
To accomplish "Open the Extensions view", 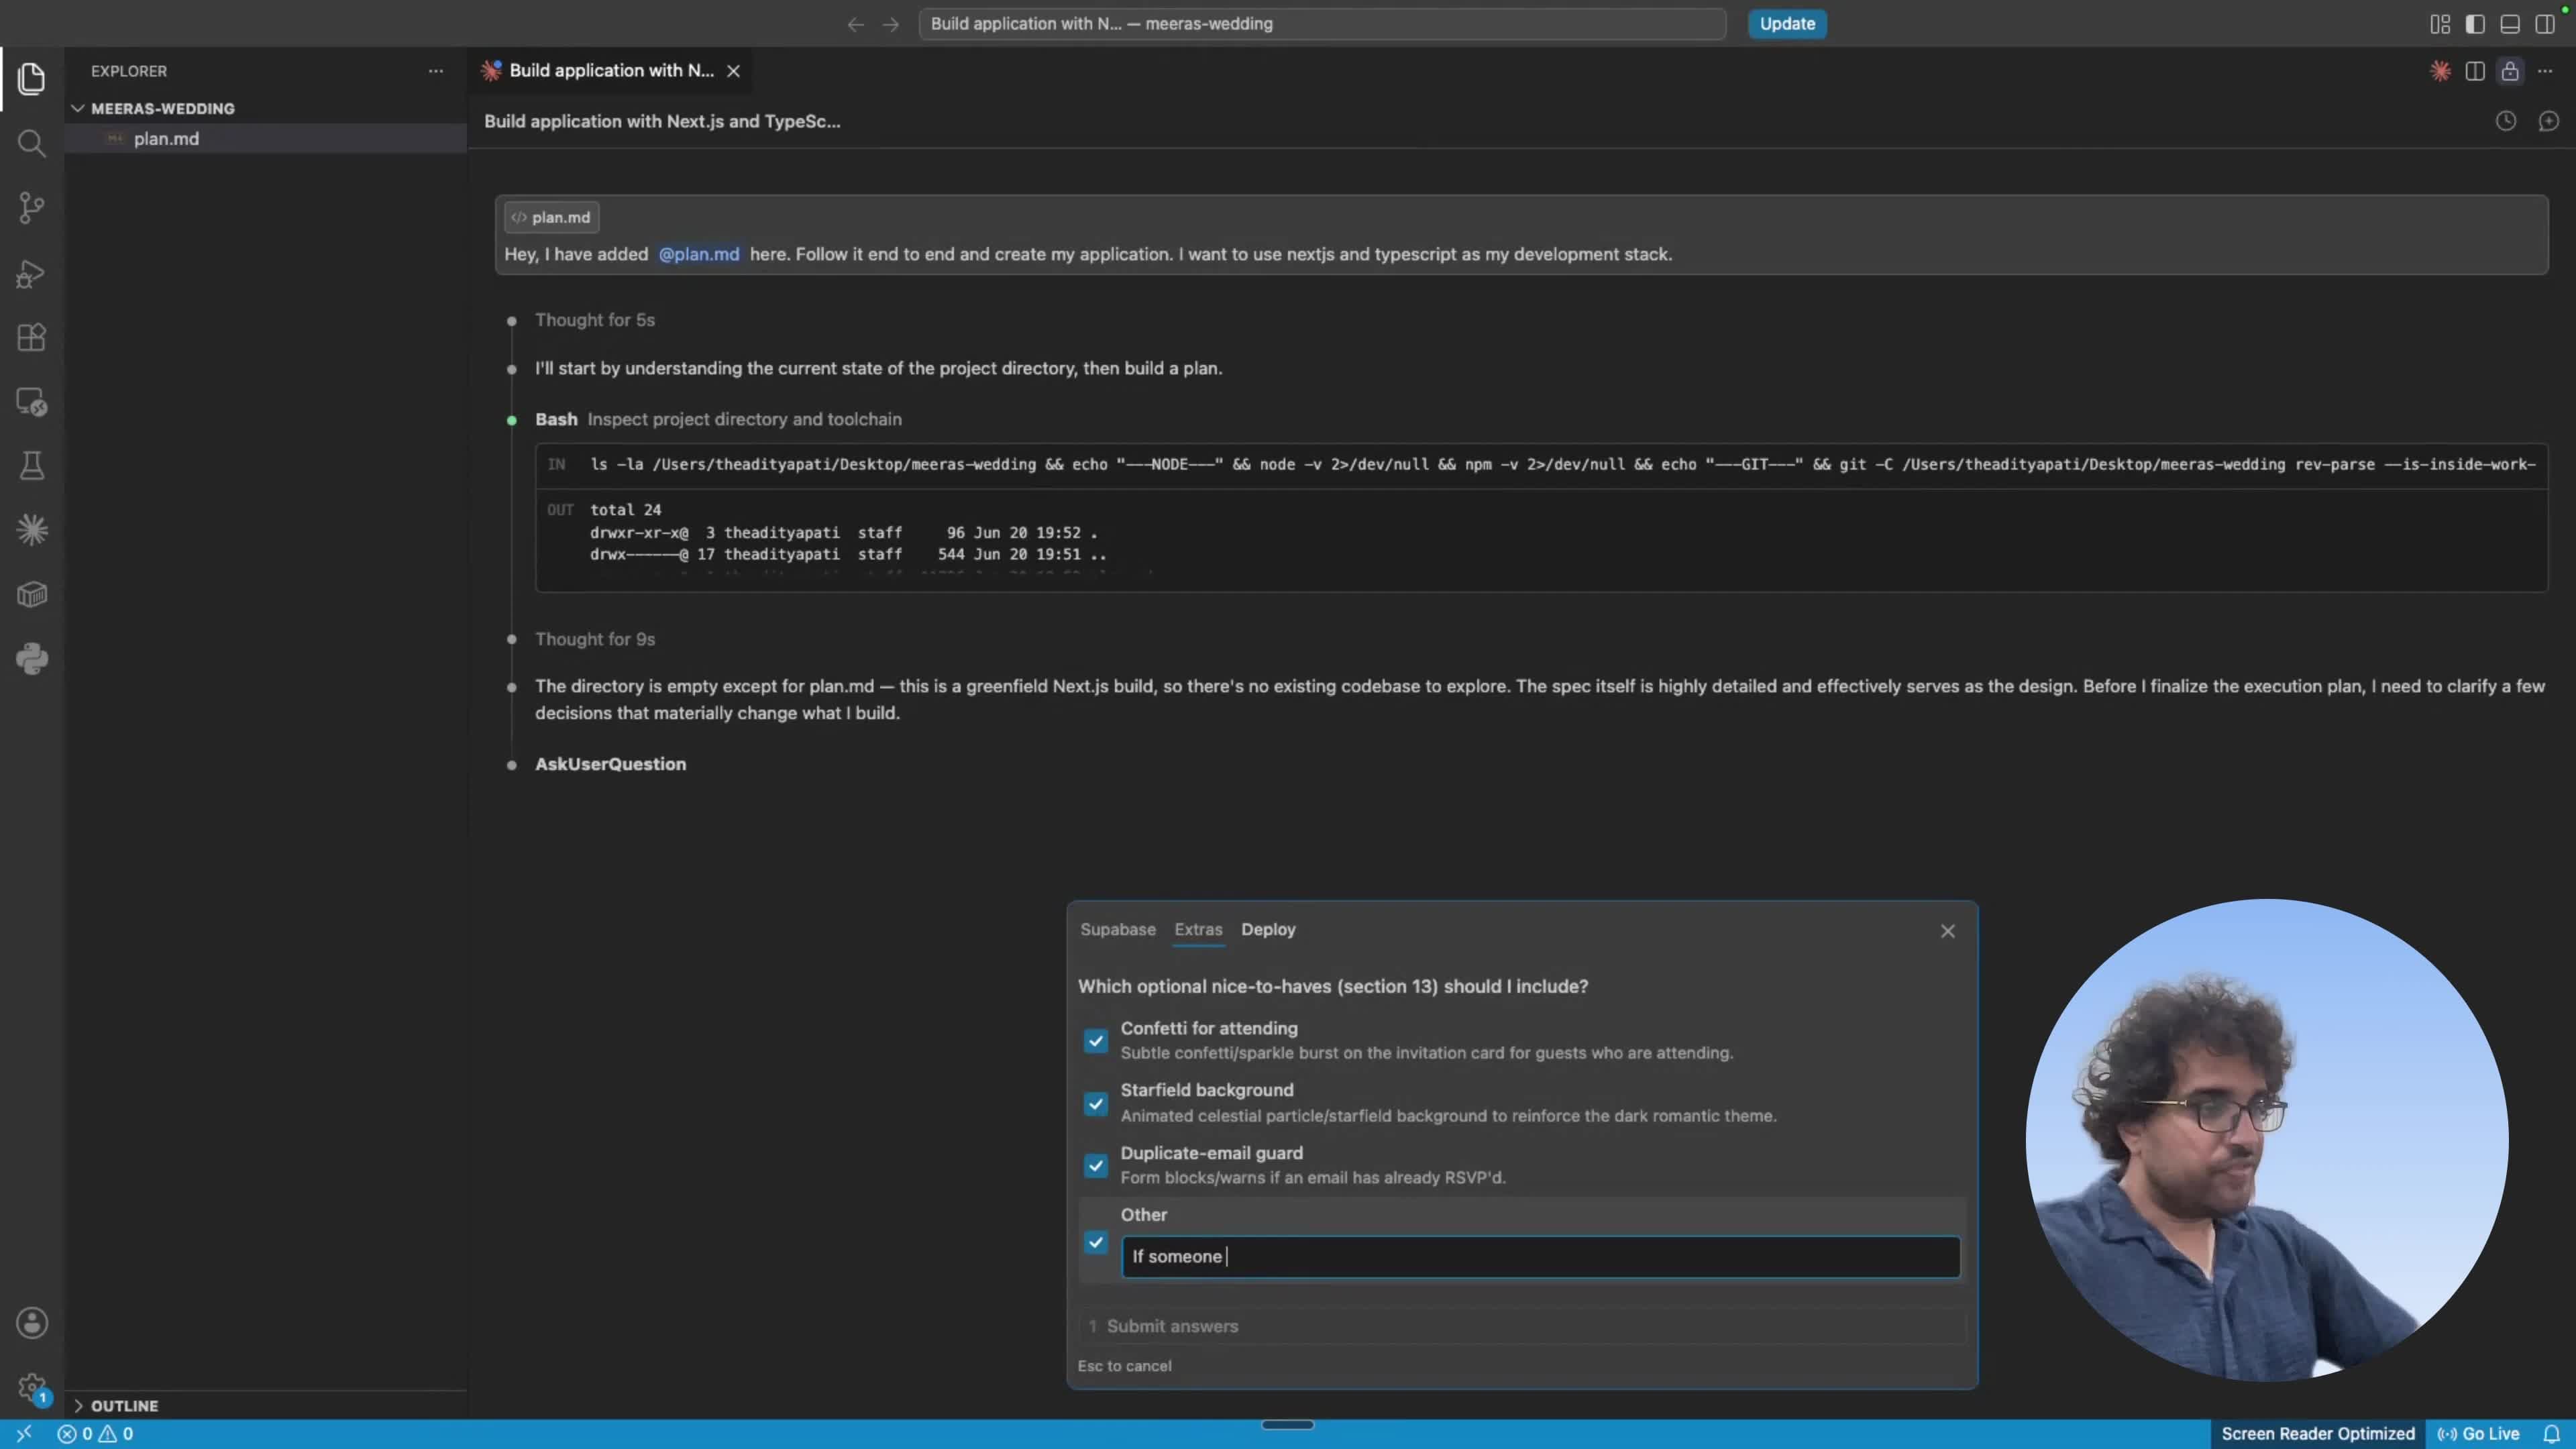I will (x=31, y=337).
